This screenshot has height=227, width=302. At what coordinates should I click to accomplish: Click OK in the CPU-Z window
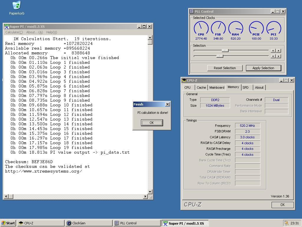pyautogui.click(x=283, y=205)
